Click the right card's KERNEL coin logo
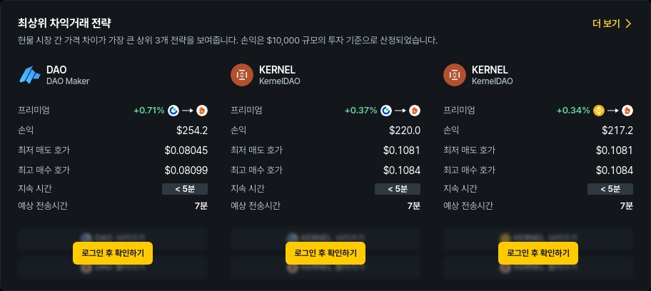The height and width of the screenshot is (291, 651). [x=454, y=75]
